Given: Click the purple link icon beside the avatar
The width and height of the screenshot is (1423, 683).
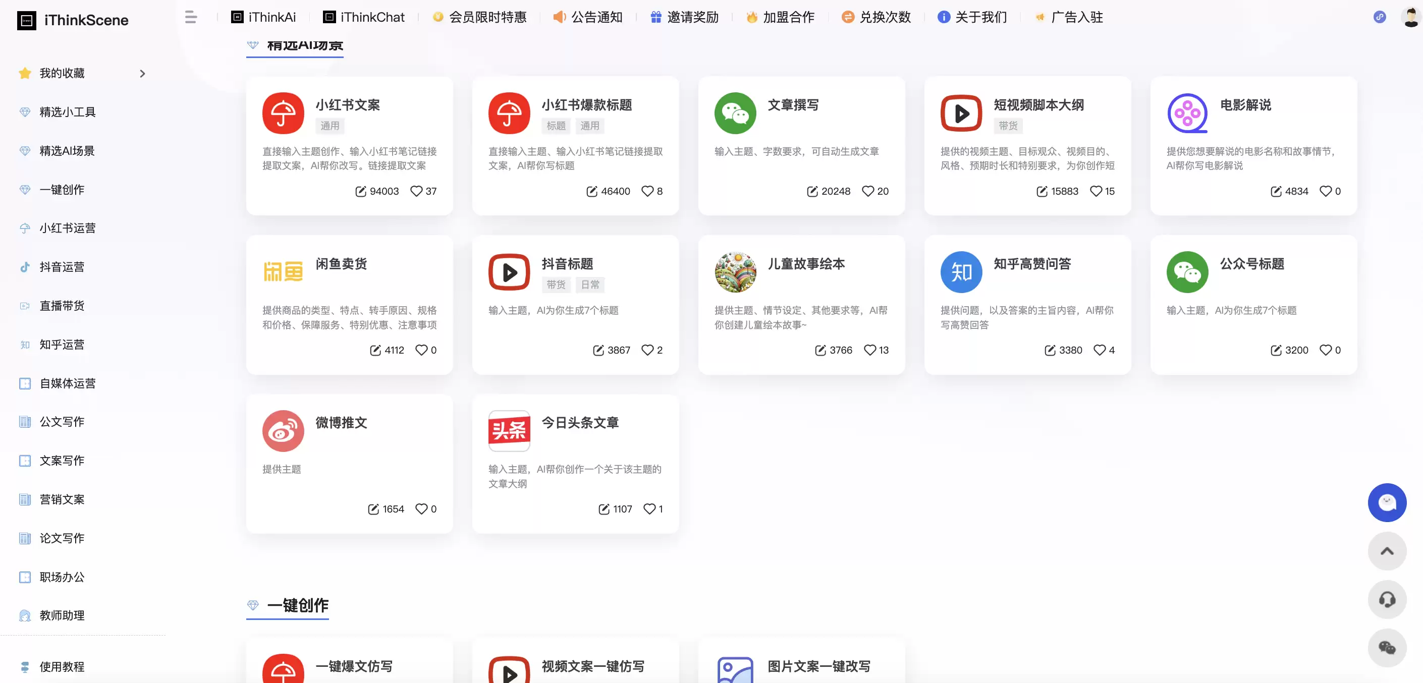Looking at the screenshot, I should [1380, 17].
